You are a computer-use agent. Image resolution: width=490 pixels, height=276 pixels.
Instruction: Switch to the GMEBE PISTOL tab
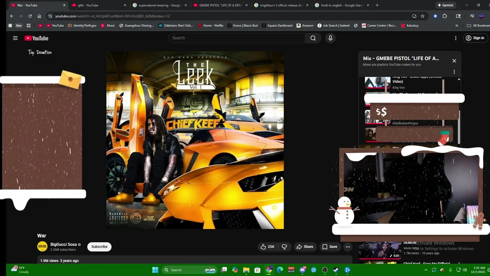click(x=220, y=5)
